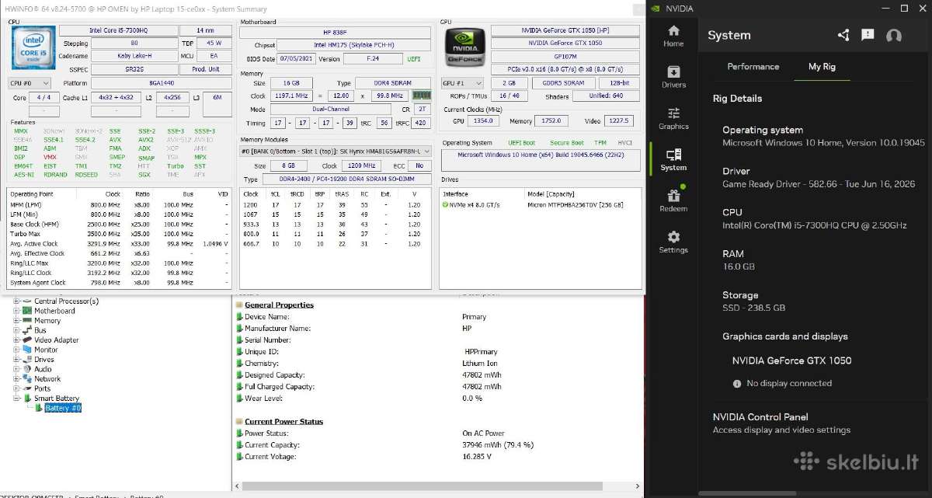The width and height of the screenshot is (932, 498).
Task: Click the green Smart Battery tree icon
Action: tap(27, 399)
